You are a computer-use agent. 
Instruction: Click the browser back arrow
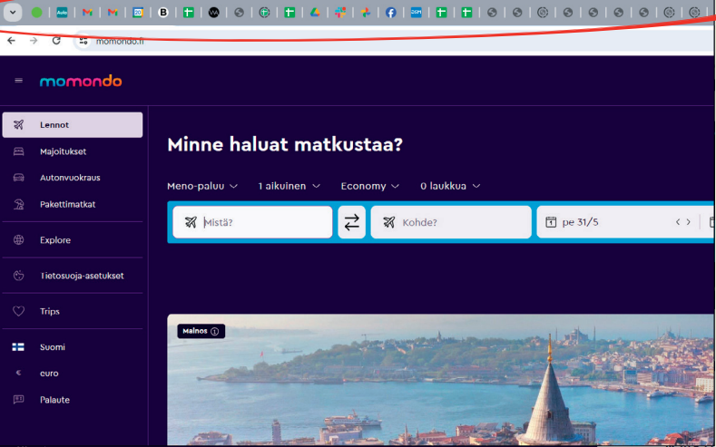click(x=12, y=41)
